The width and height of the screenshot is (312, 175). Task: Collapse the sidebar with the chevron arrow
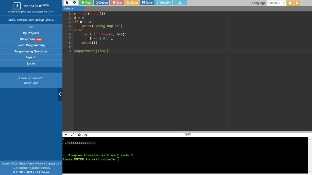click(60, 94)
